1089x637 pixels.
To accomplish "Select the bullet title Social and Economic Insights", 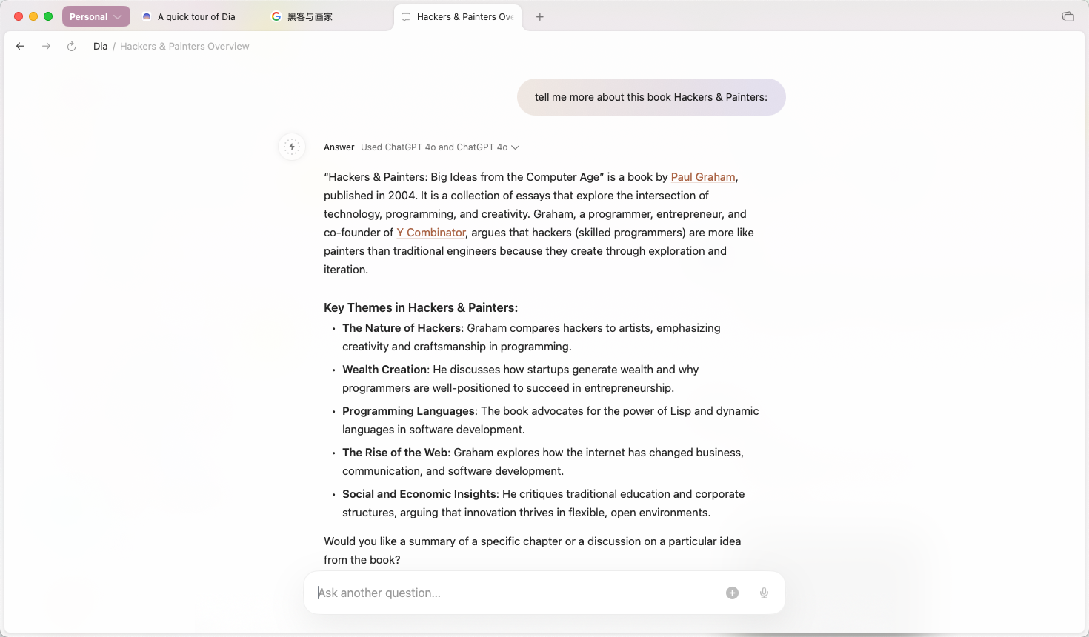I will (x=419, y=494).
